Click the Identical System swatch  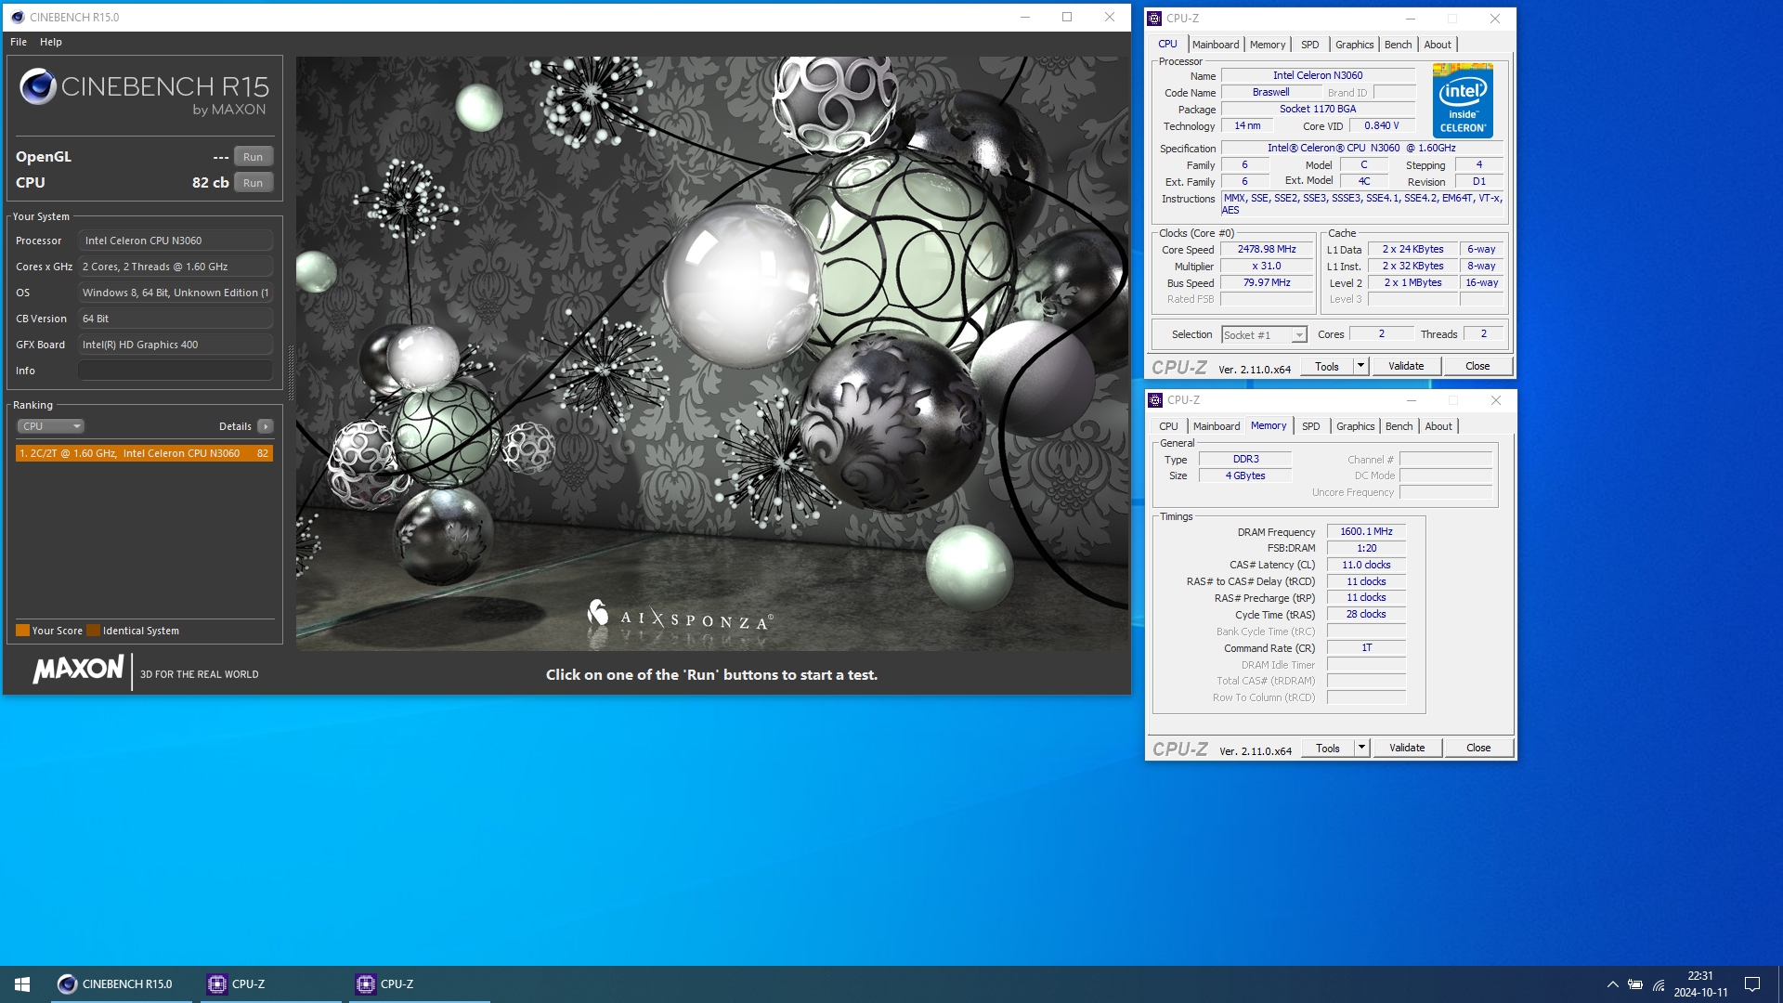pyautogui.click(x=93, y=631)
